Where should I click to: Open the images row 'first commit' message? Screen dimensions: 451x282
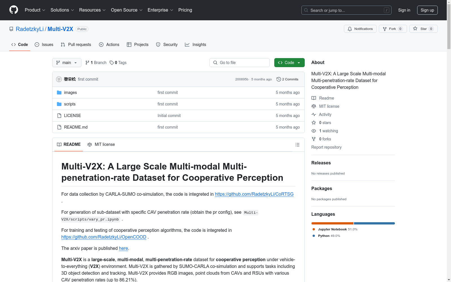tap(168, 92)
